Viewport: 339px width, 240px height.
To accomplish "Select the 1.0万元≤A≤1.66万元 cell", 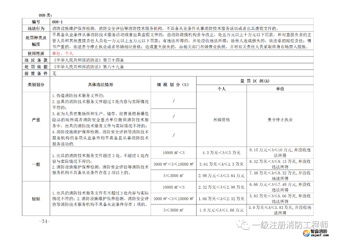I will pos(221,210).
